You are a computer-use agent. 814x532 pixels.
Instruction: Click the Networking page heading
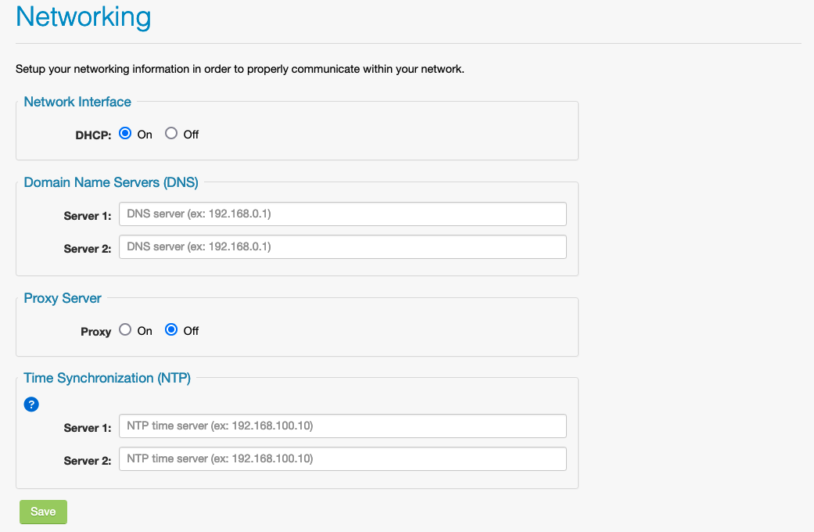coord(83,16)
